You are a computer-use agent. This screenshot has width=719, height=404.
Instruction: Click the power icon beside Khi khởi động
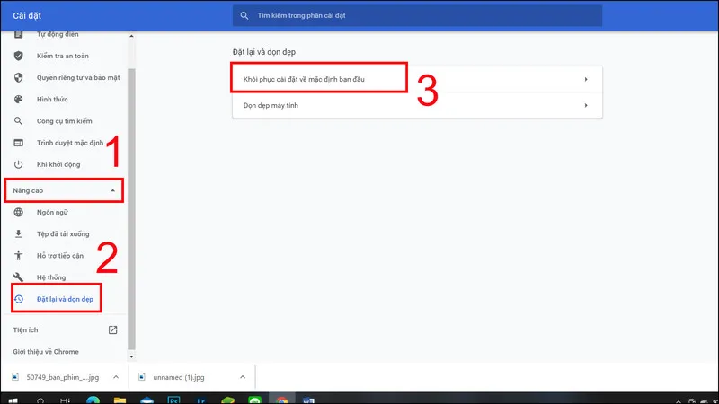tap(18, 165)
